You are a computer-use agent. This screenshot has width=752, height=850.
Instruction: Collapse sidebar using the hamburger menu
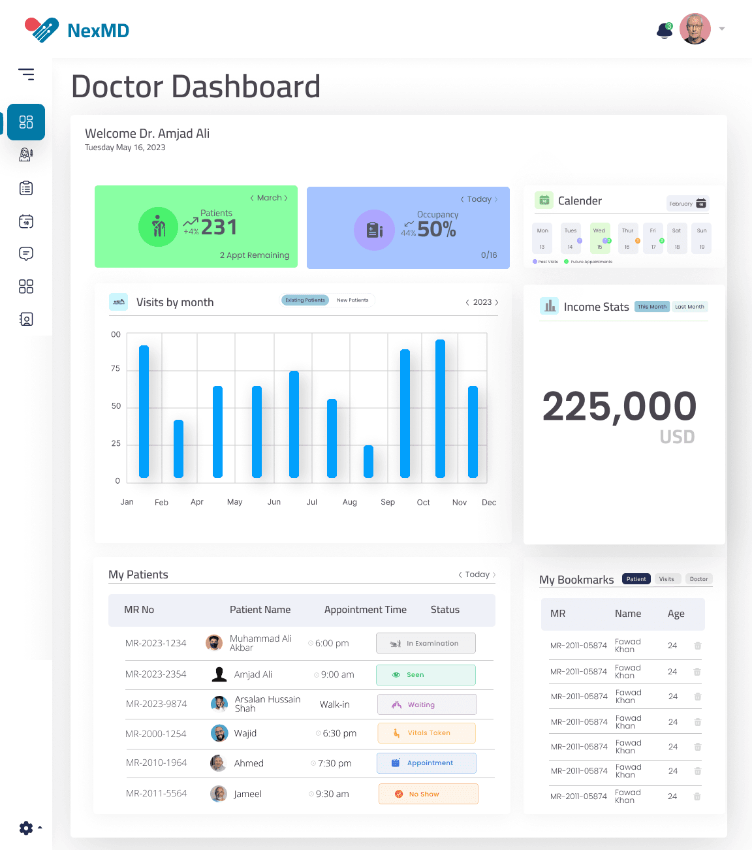(x=27, y=74)
